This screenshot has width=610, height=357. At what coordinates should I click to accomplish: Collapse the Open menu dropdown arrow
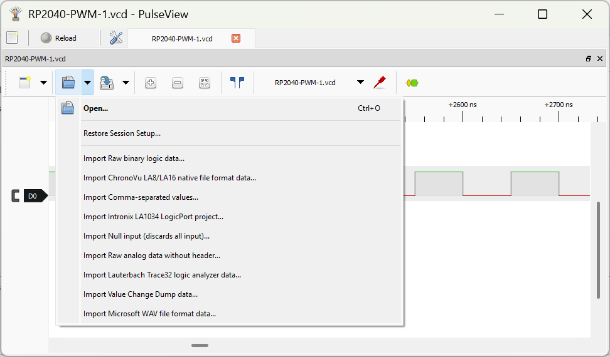coord(87,82)
